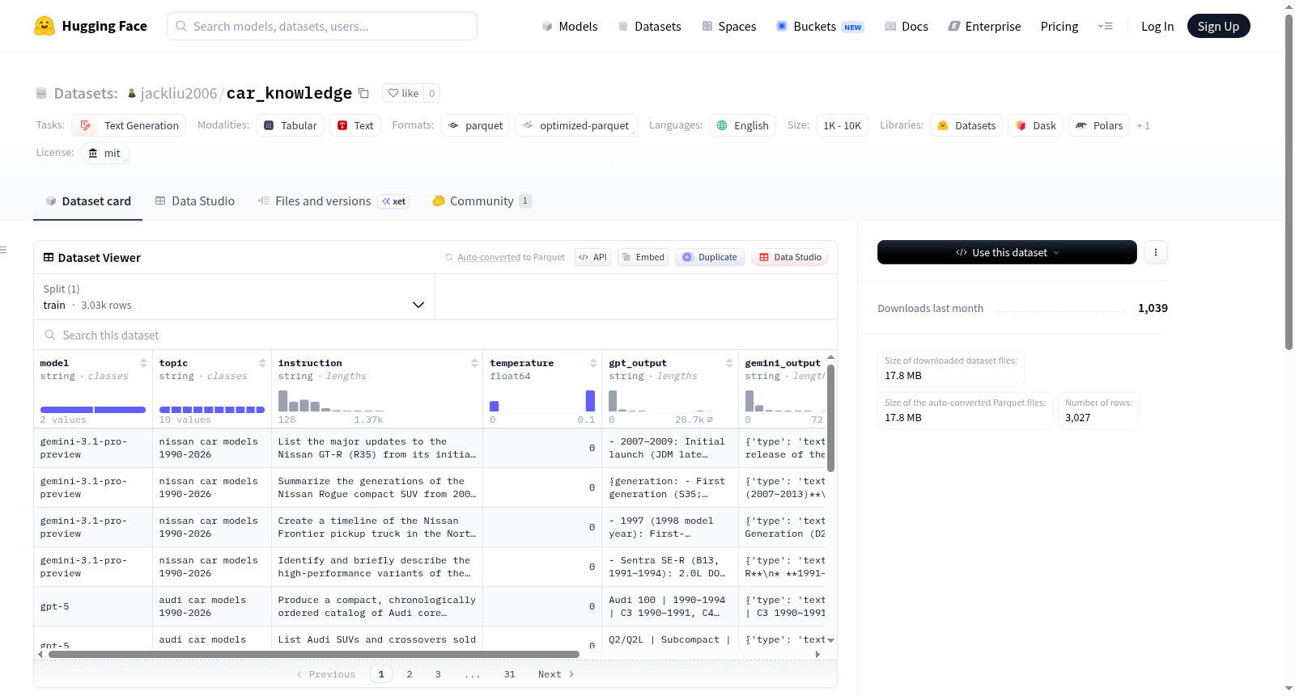Go to page 2 of results

(410, 674)
